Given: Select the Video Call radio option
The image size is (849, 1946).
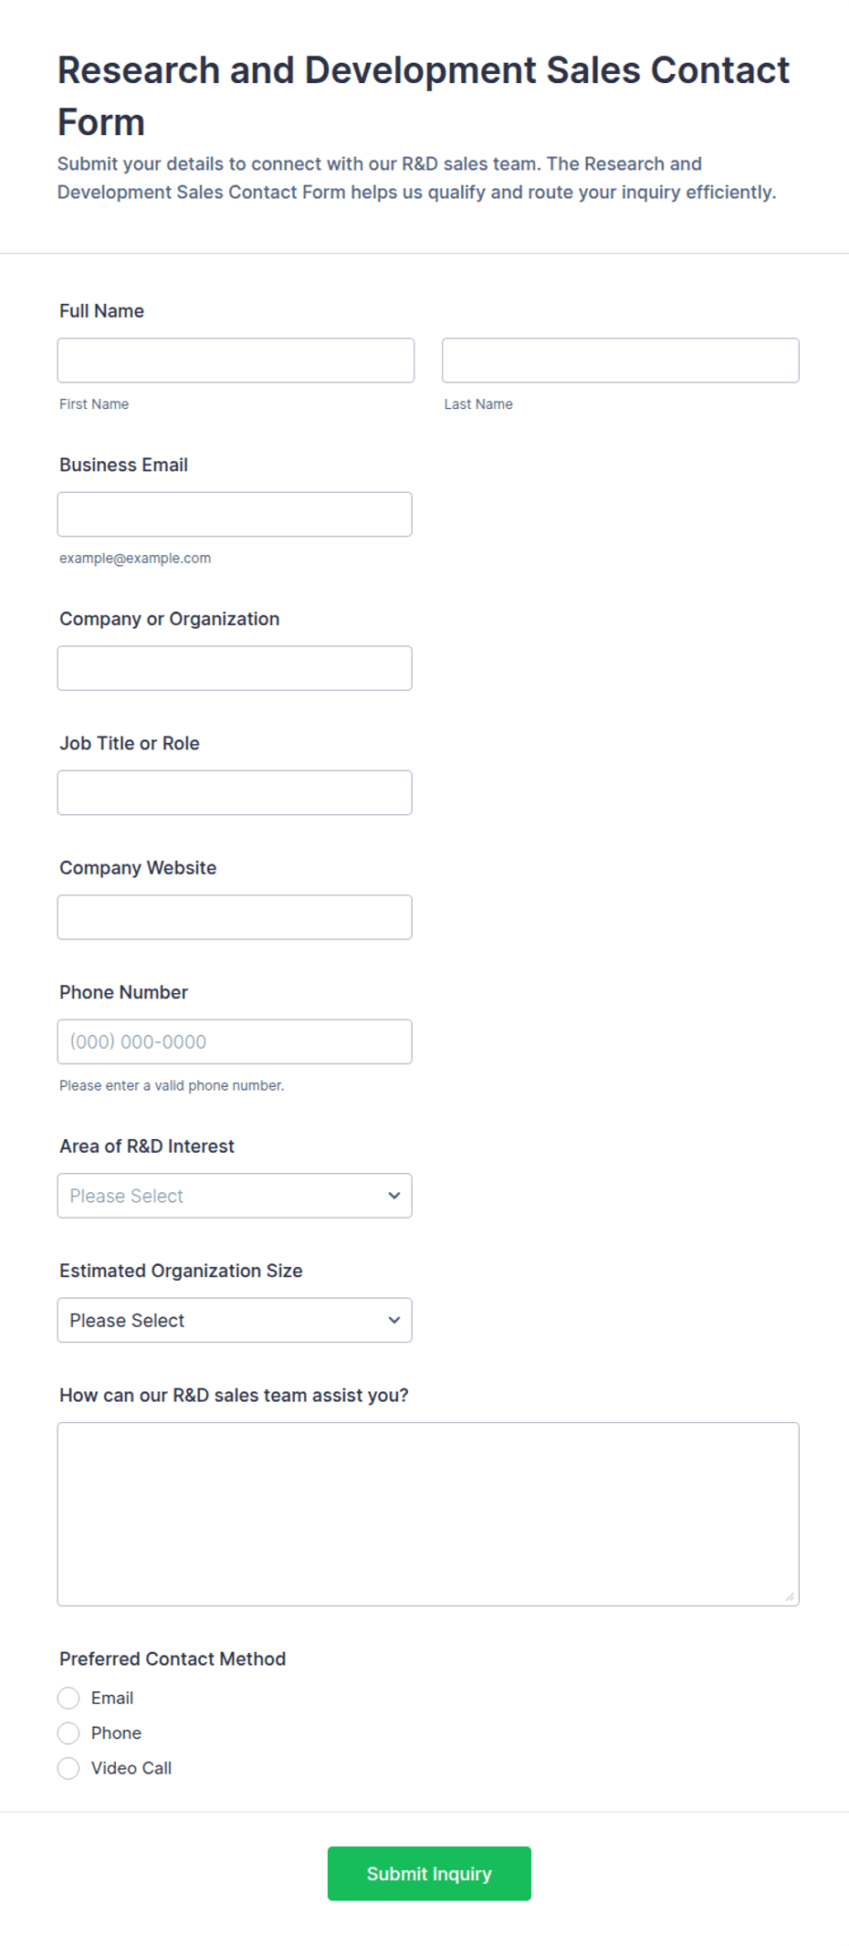Looking at the screenshot, I should (68, 1768).
